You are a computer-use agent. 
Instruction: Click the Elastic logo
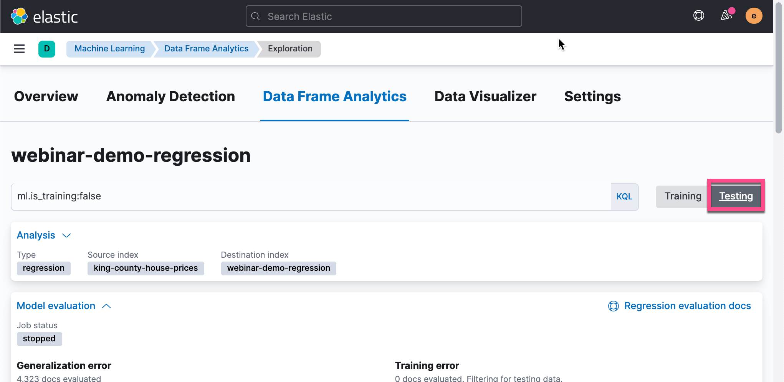(44, 16)
